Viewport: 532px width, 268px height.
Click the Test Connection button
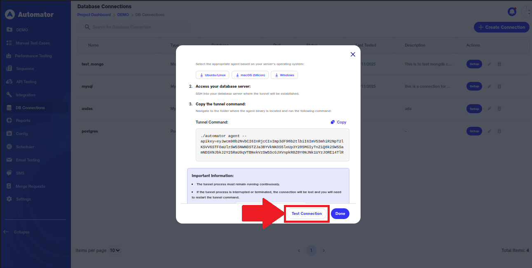click(307, 214)
